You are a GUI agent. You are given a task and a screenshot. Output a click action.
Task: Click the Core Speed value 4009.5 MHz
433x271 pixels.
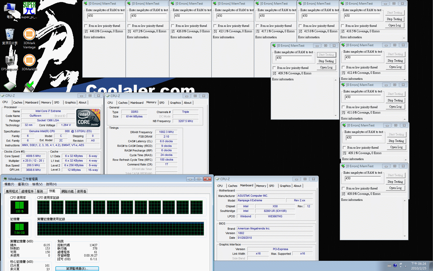(33, 156)
